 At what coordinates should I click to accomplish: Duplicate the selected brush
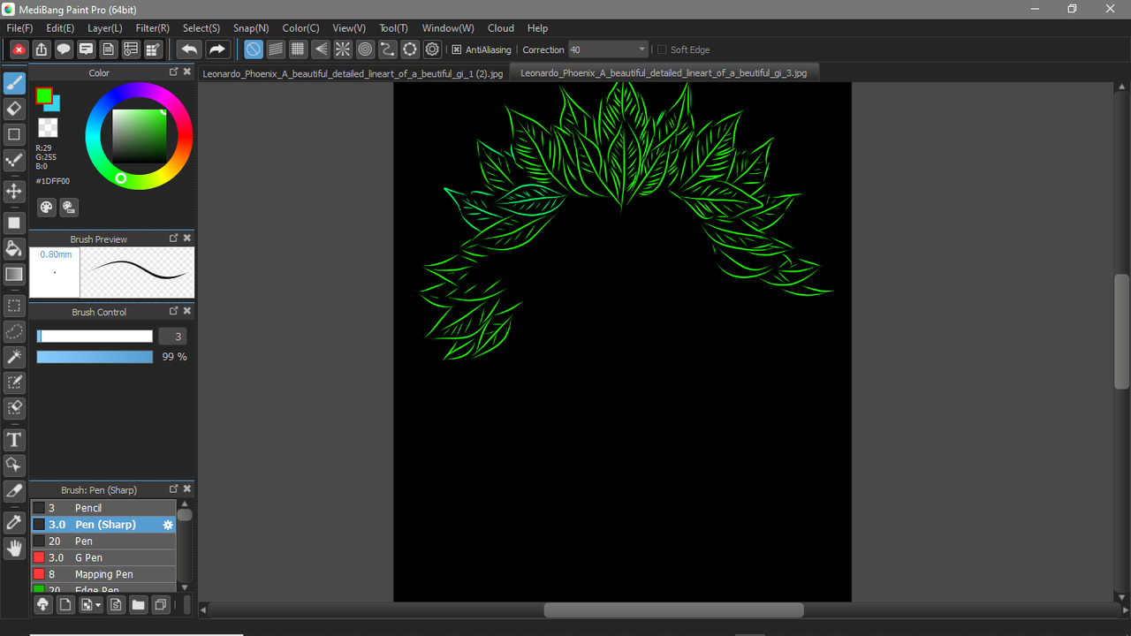(161, 605)
